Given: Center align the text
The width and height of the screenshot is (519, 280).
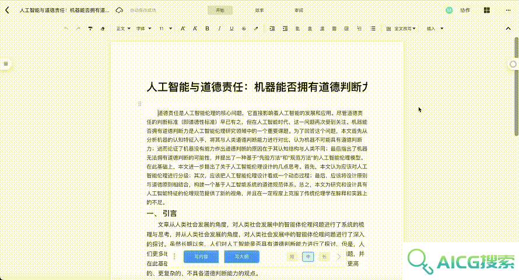Looking at the screenshot, I should coord(310,29).
